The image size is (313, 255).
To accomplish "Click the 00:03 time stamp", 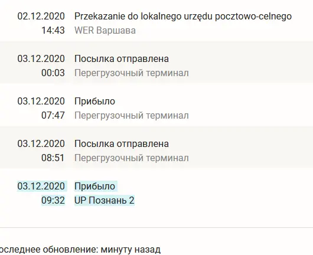I will point(53,73).
